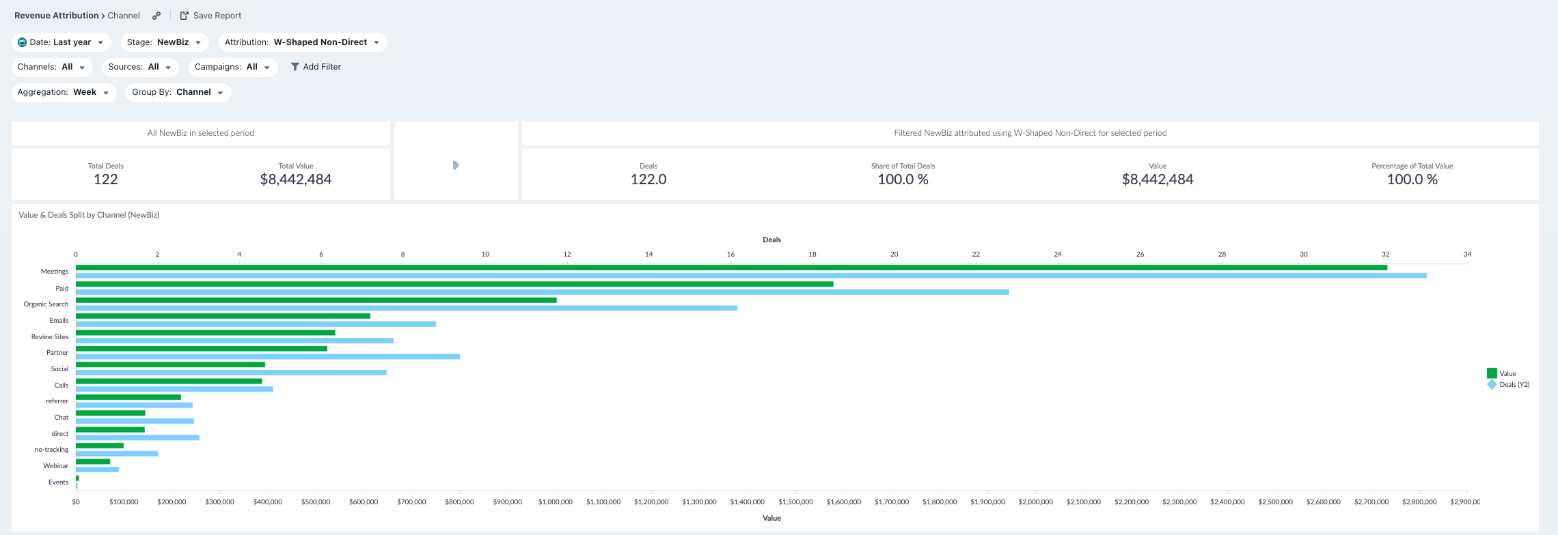Viewport: 1558px width, 535px height.
Task: Click the Add Filter funnel icon
Action: coord(295,67)
